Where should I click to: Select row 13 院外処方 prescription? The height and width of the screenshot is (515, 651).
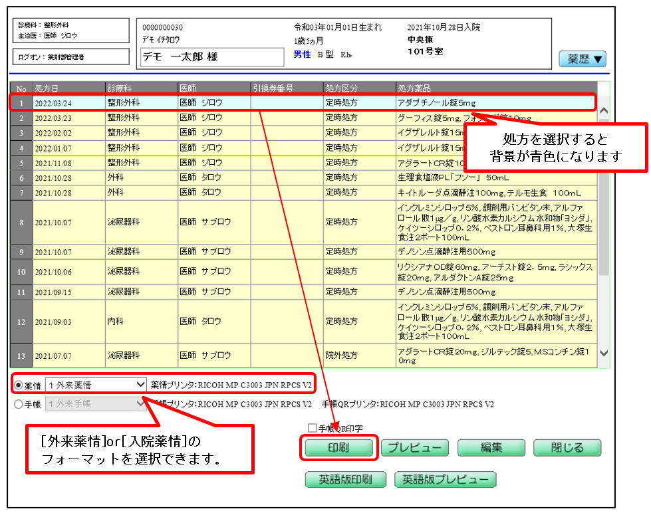pyautogui.click(x=266, y=356)
